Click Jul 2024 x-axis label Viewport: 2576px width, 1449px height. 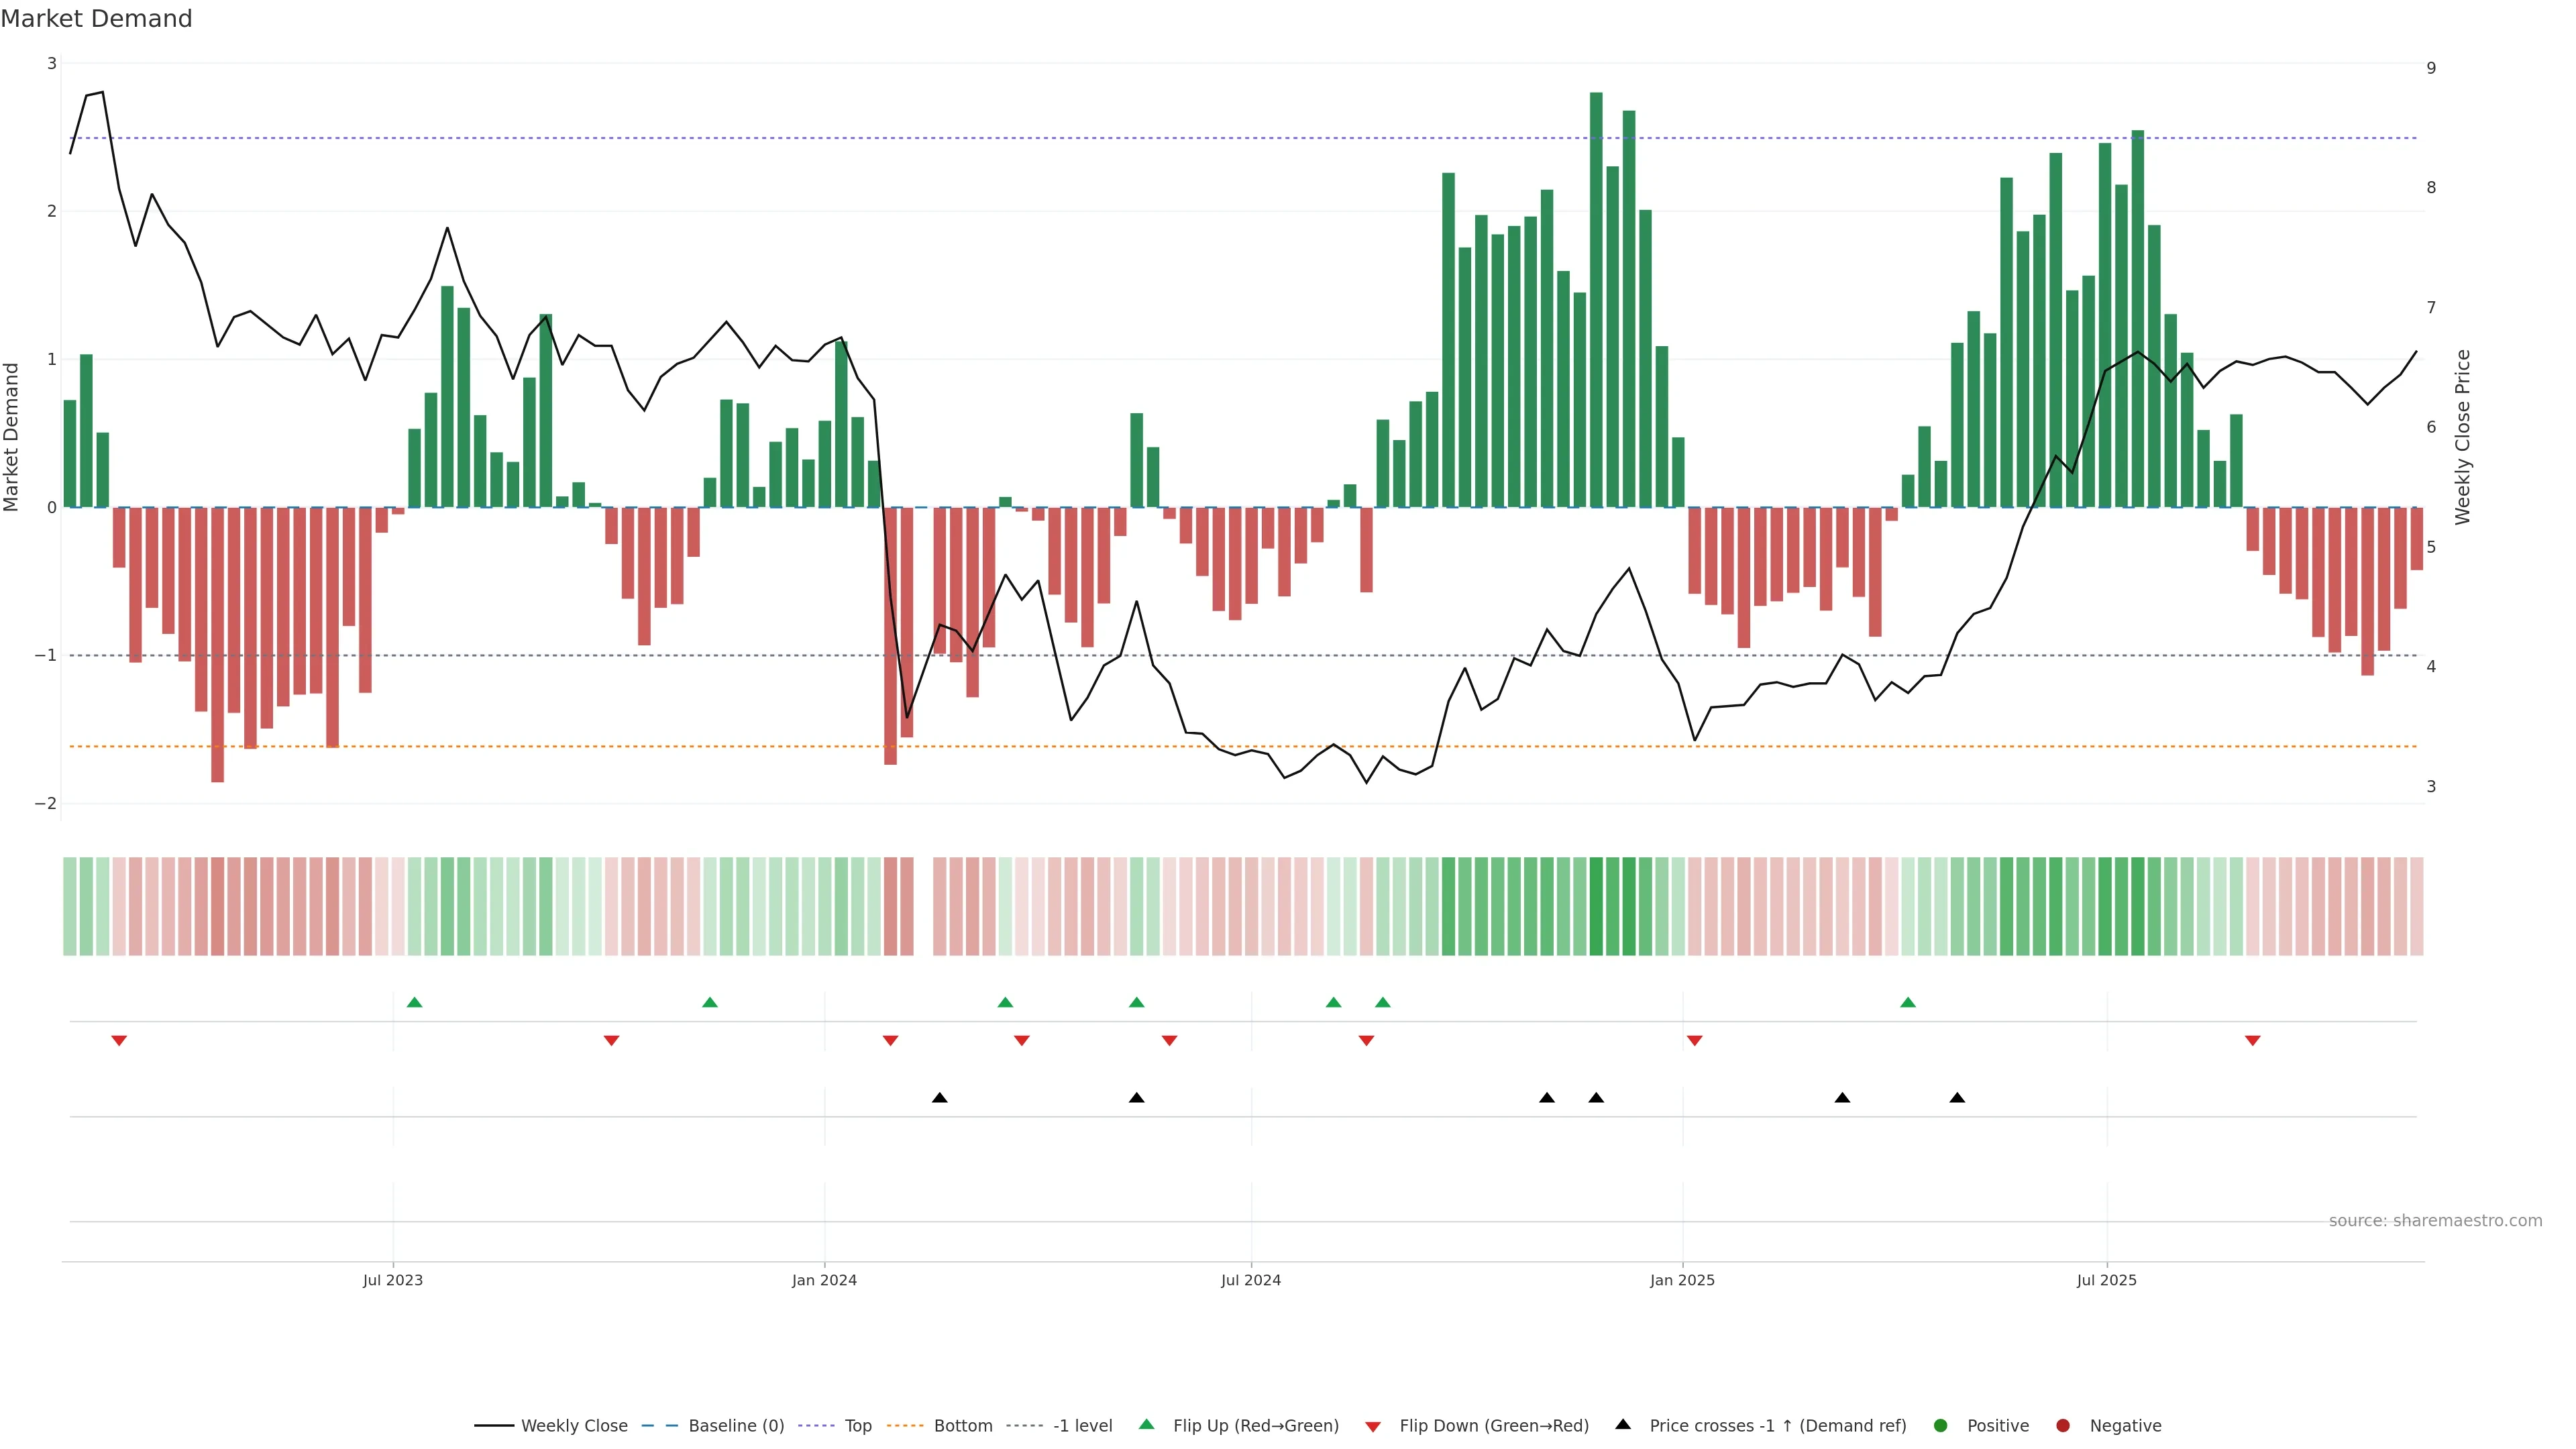click(x=1250, y=1280)
